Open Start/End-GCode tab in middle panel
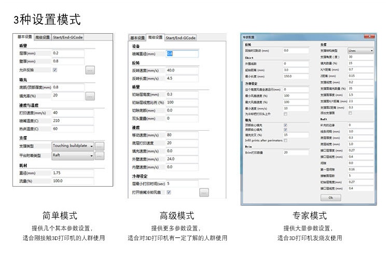 pos(182,38)
